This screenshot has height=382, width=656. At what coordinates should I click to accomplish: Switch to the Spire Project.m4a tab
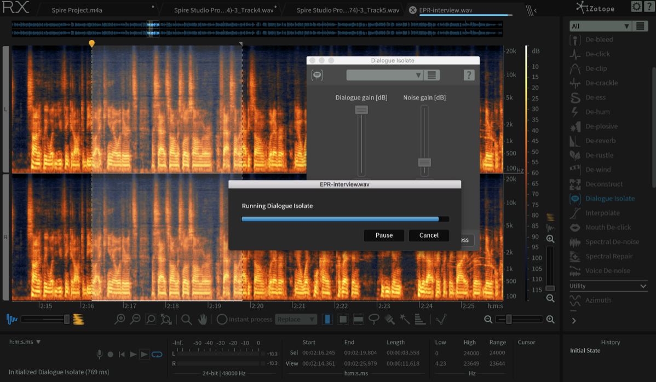click(x=77, y=10)
